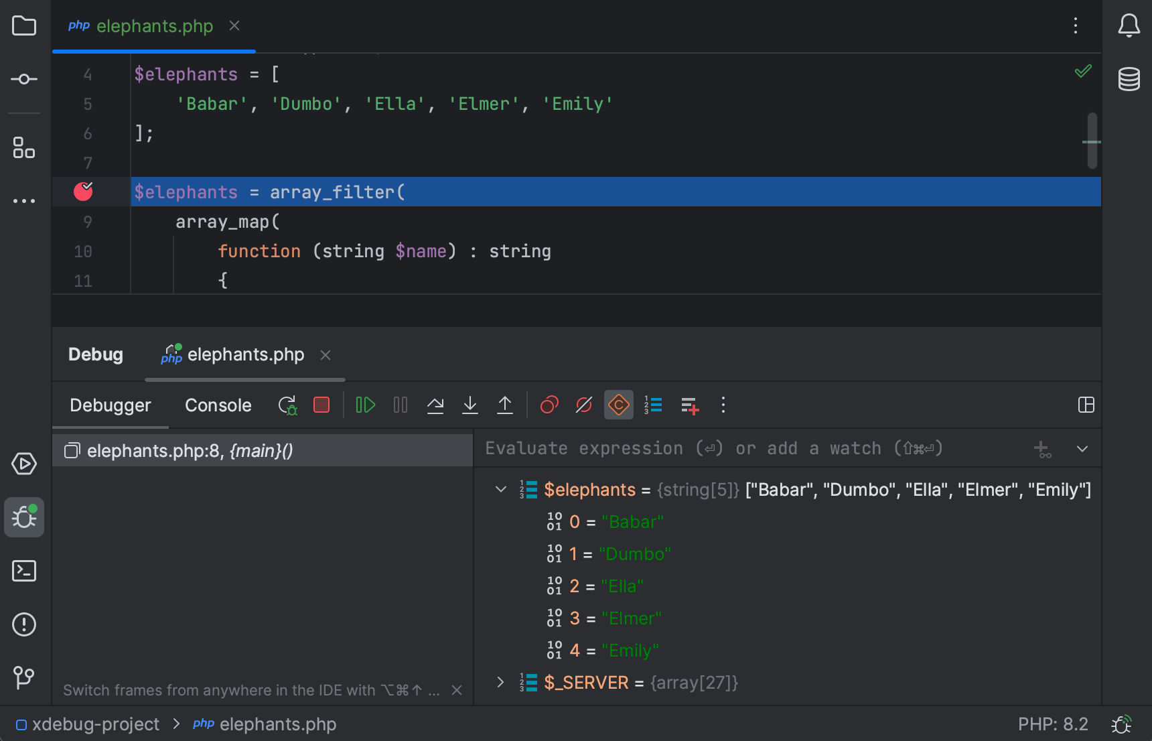
Task: Select the Debugger tab
Action: pos(111,405)
